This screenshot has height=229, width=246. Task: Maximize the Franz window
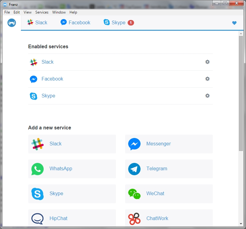pos(225,3)
